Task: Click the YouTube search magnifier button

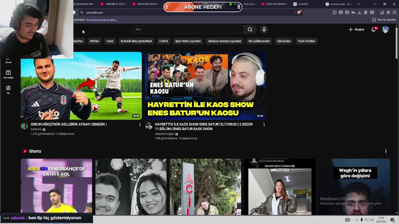Action: point(250,29)
